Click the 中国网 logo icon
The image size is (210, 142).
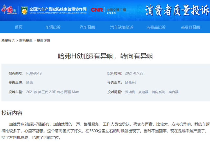(9, 9)
